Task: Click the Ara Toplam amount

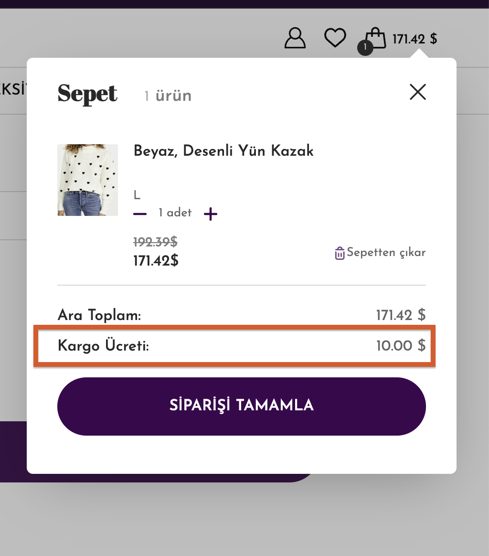Action: pos(400,315)
